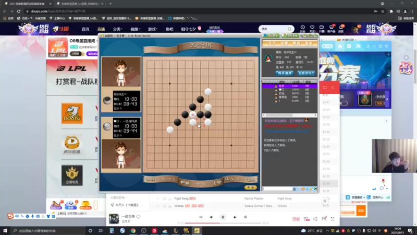Open the lyrics icon next to next-track
The image size is (417, 235).
click(245, 217)
